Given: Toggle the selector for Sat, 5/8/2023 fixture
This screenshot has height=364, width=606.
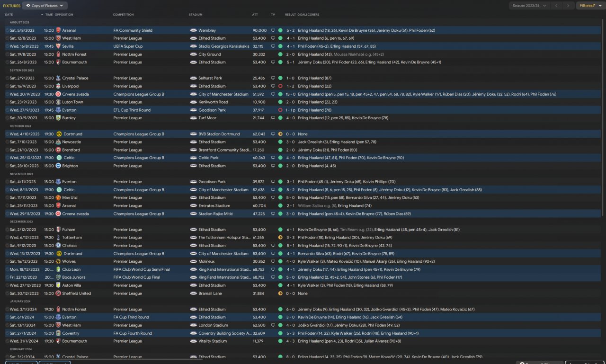Looking at the screenshot, I should [7, 30].
